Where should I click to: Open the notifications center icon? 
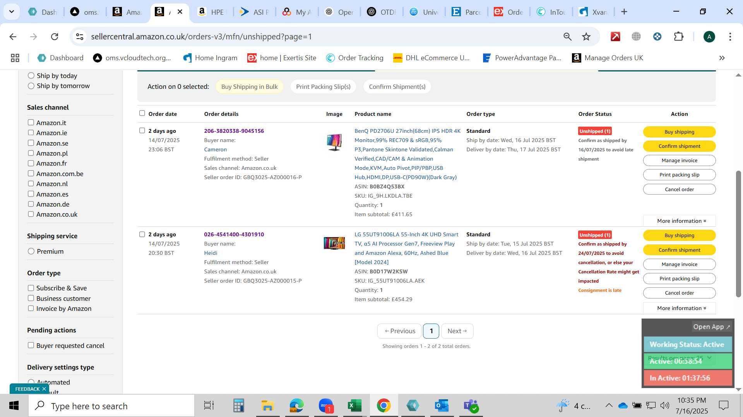(723, 405)
